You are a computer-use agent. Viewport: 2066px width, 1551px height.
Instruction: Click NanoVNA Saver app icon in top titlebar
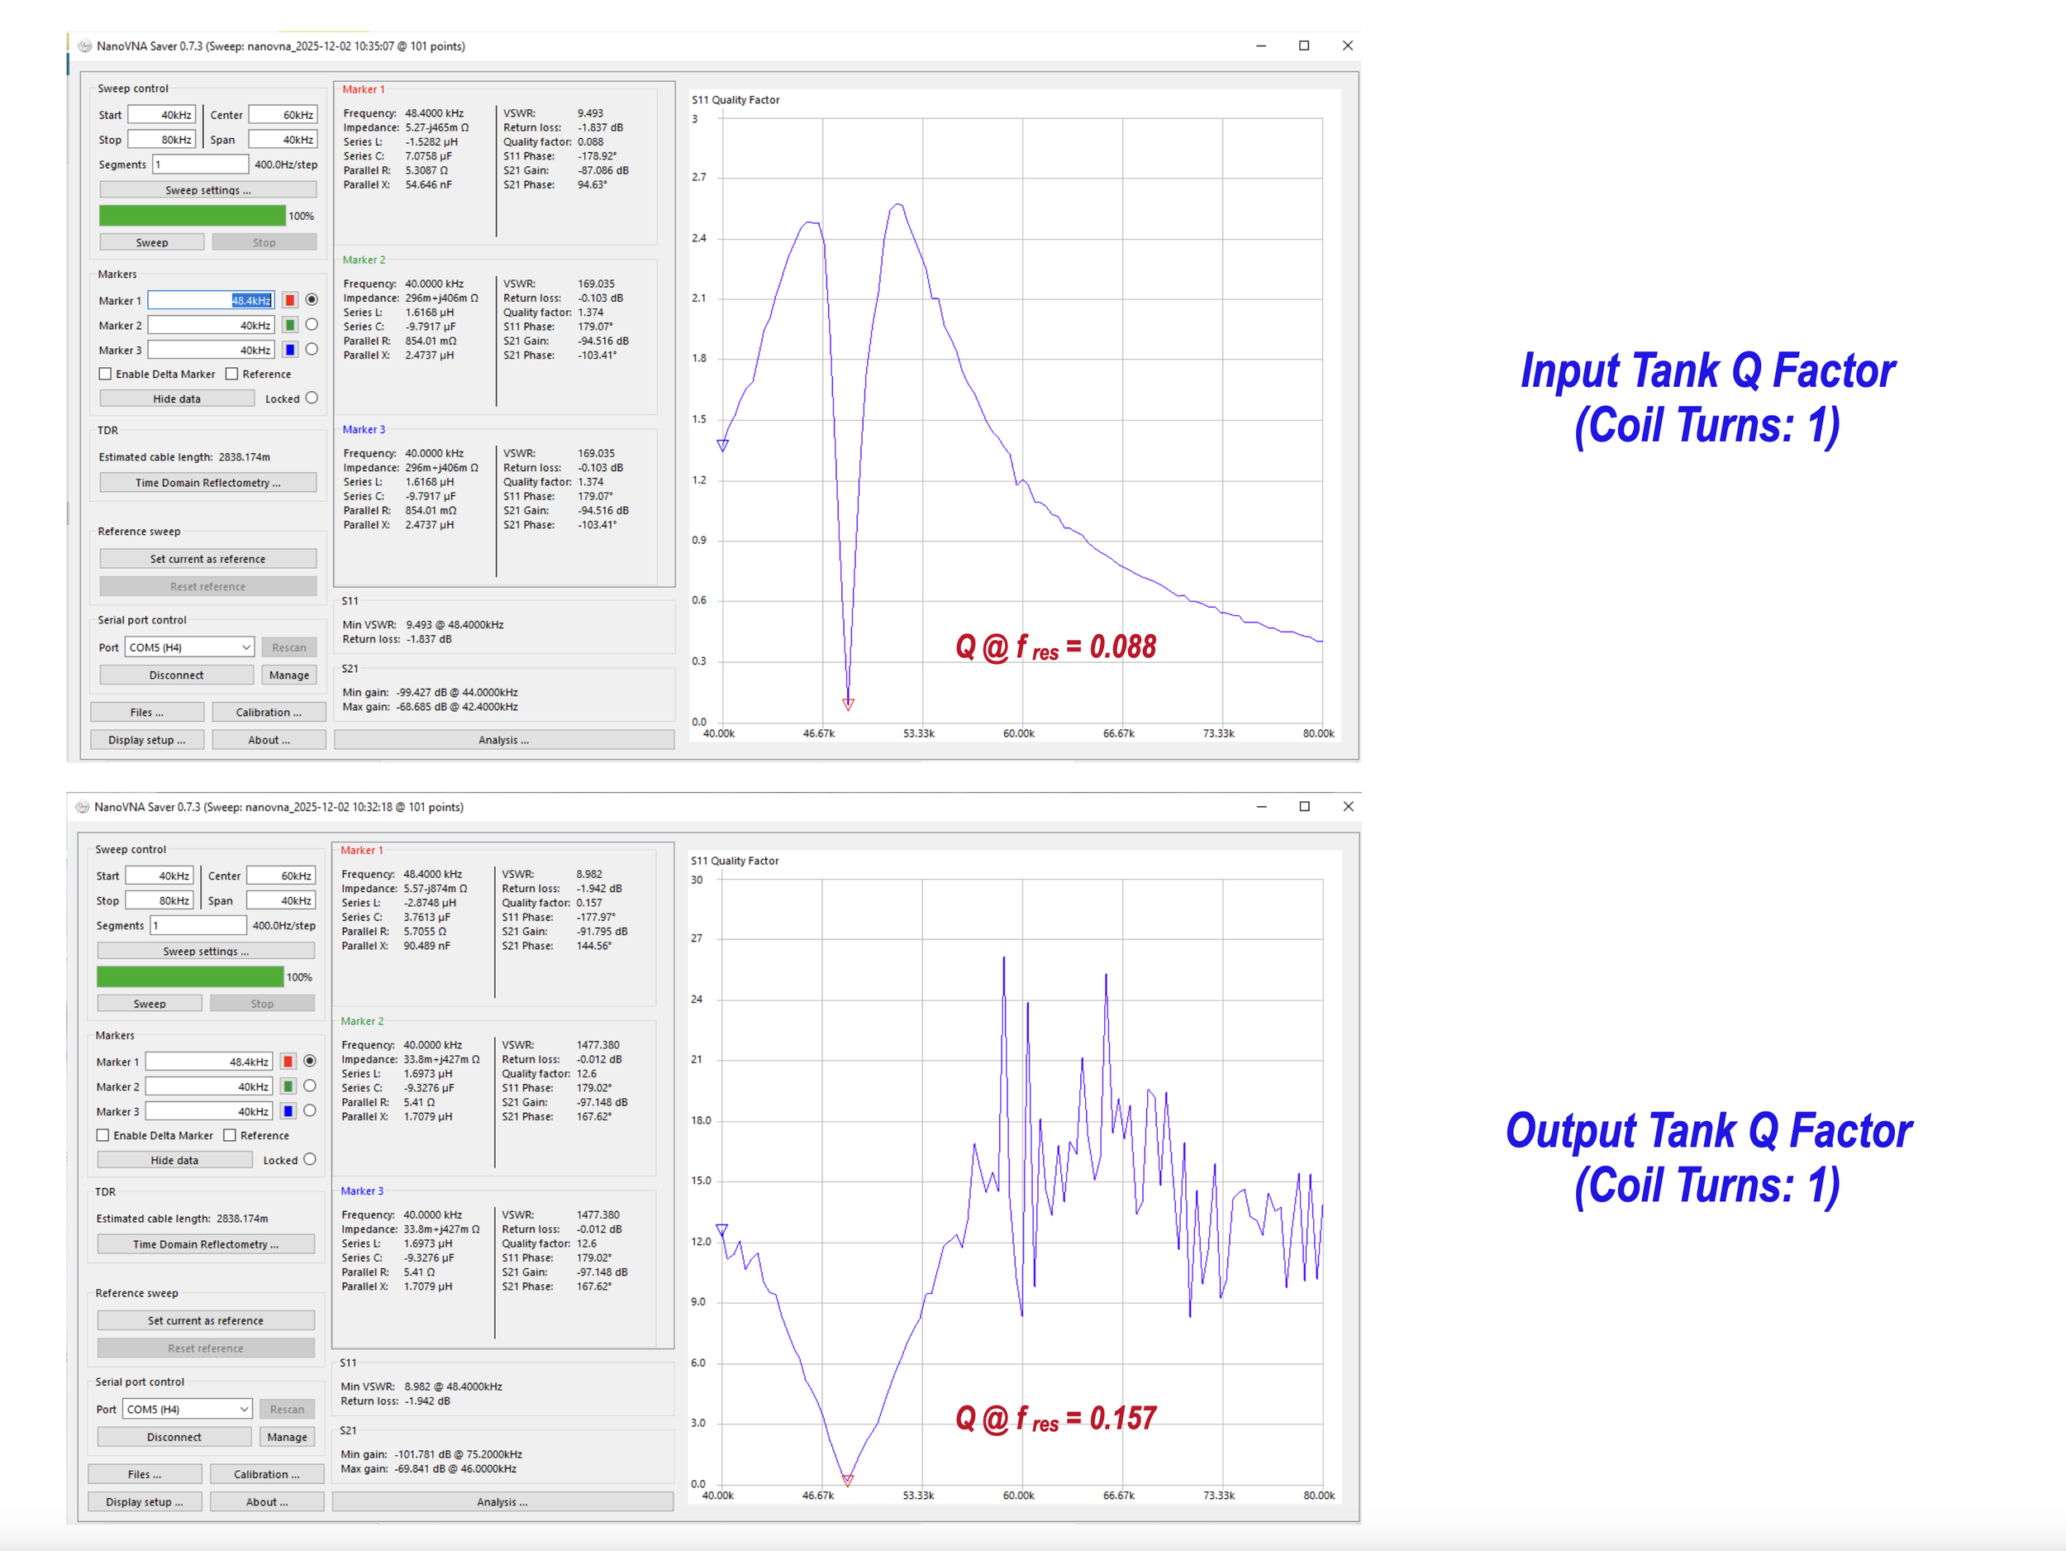pyautogui.click(x=85, y=45)
